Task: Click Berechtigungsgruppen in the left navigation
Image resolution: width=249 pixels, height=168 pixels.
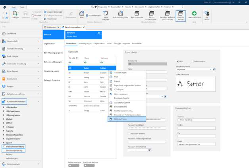Action: click(x=53, y=53)
